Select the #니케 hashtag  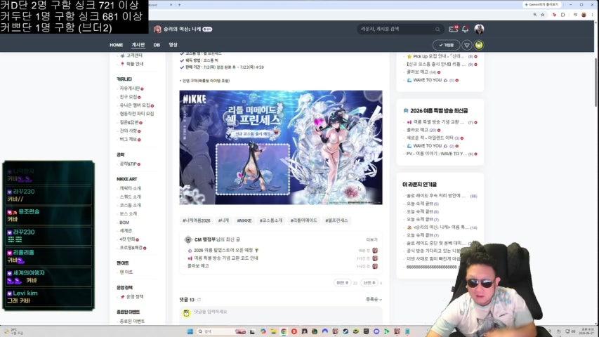click(223, 220)
